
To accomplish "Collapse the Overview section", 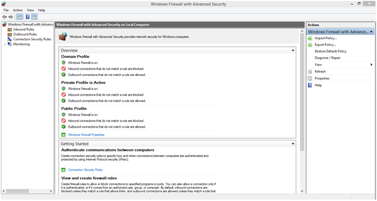I will (x=293, y=50).
